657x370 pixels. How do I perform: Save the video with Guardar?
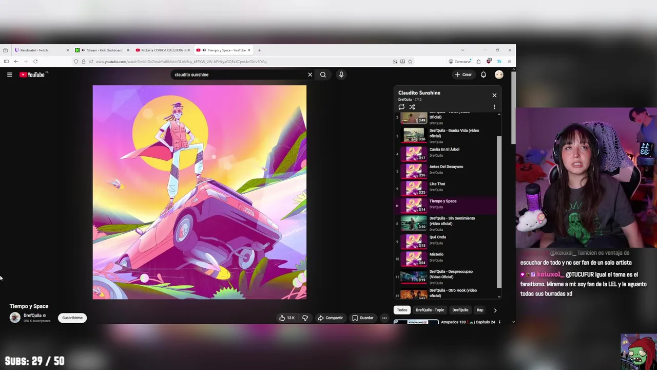(362, 318)
